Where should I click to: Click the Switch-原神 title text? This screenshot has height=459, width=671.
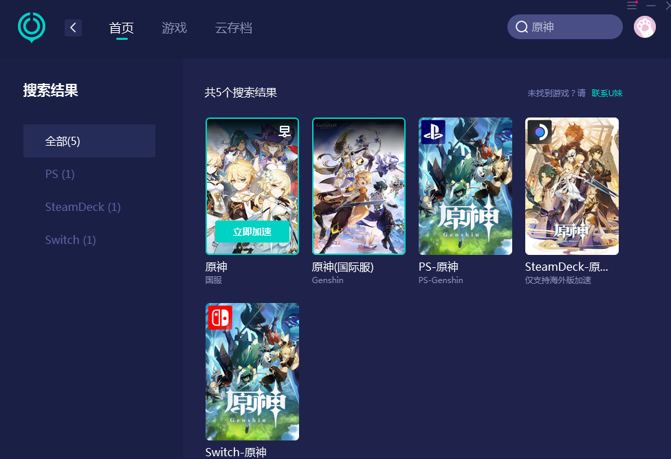click(x=236, y=452)
